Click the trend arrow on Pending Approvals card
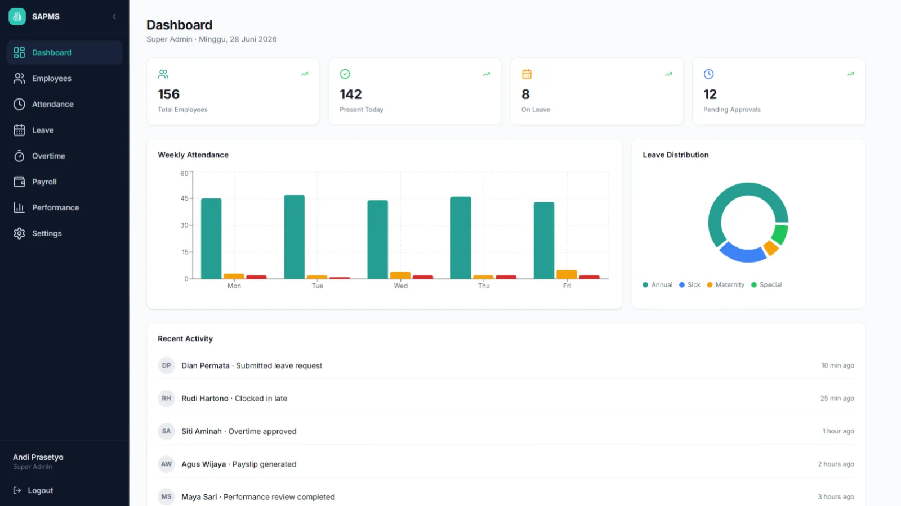This screenshot has width=901, height=506. [850, 74]
